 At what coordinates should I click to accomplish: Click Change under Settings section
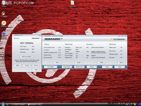coord(79,62)
